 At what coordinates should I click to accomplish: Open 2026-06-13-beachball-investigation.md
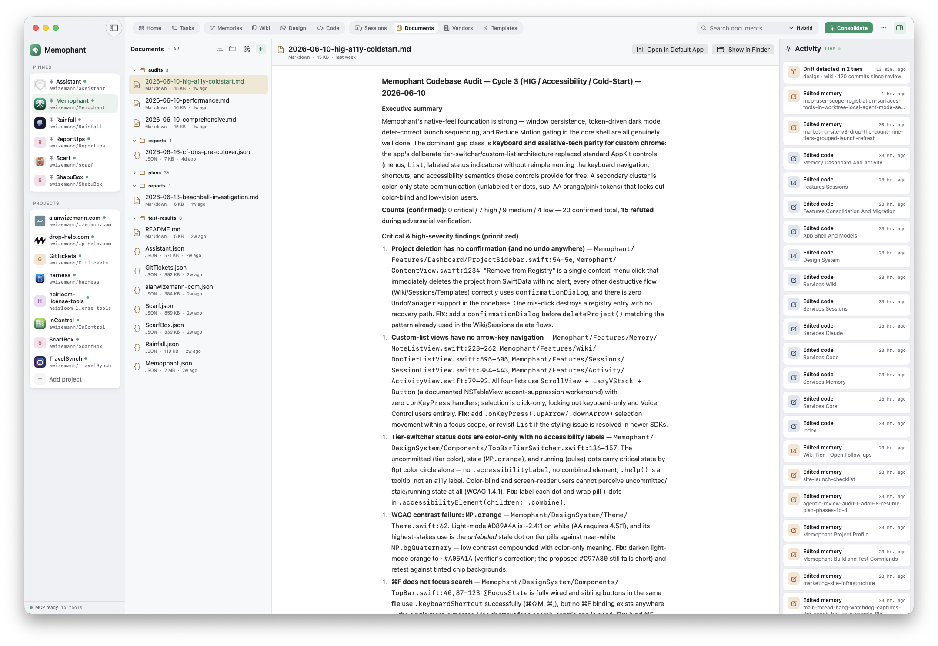tap(198, 200)
